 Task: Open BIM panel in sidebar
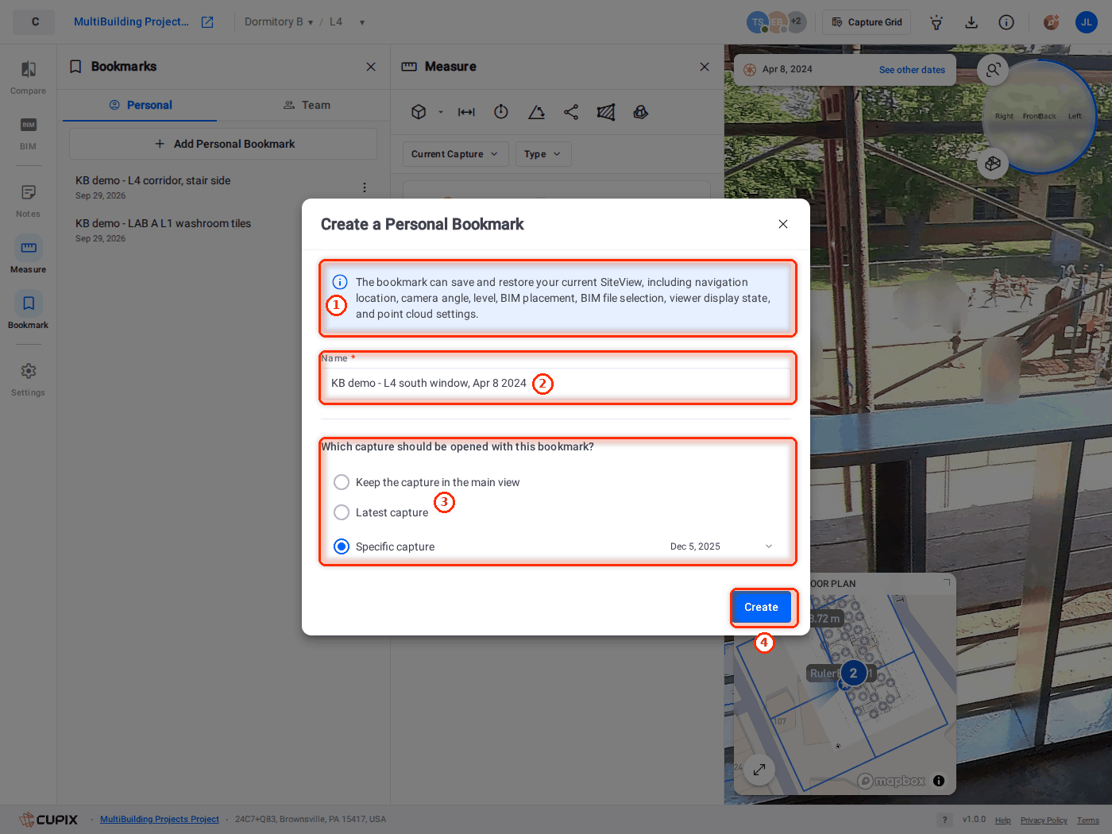[28, 133]
